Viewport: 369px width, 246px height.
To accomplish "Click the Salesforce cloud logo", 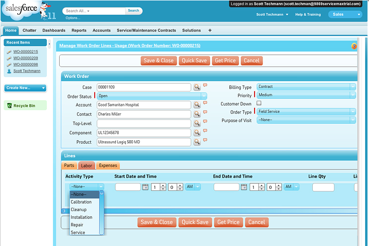I will (x=21, y=9).
